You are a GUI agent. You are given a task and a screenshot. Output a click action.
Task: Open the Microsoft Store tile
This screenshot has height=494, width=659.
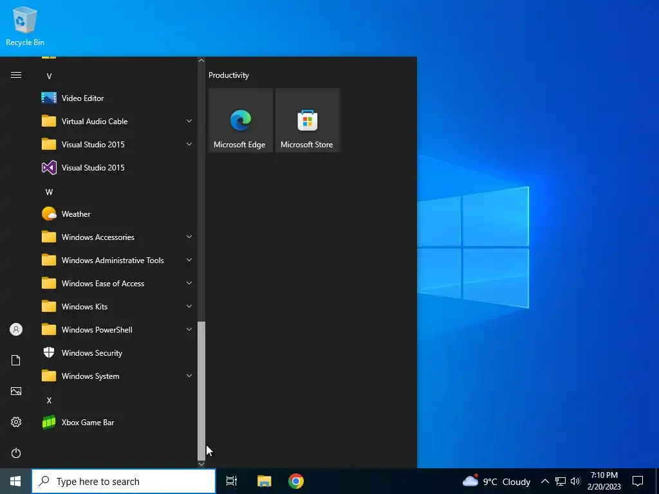point(307,120)
